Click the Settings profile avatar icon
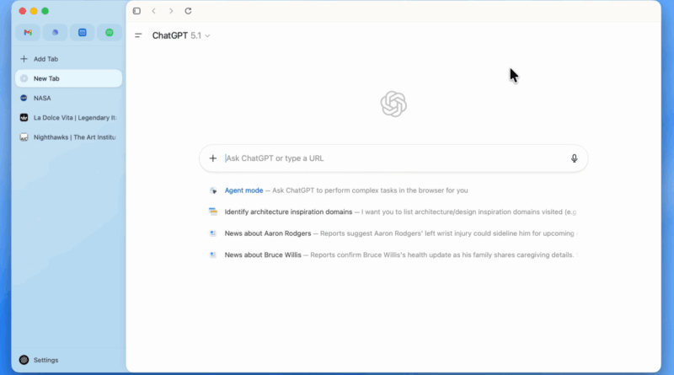The image size is (674, 375). (24, 360)
